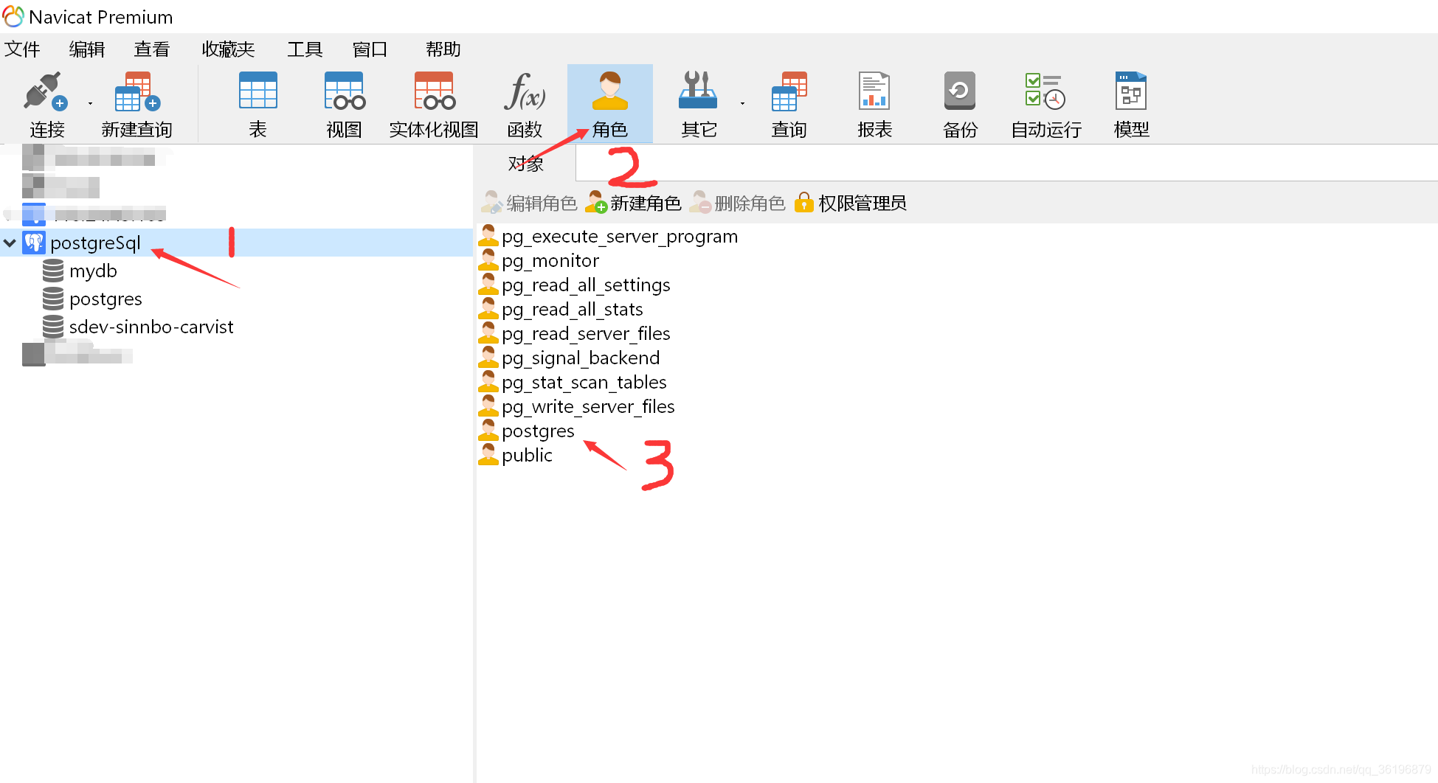Click the mydb database icon
The height and width of the screenshot is (783, 1438).
(53, 271)
